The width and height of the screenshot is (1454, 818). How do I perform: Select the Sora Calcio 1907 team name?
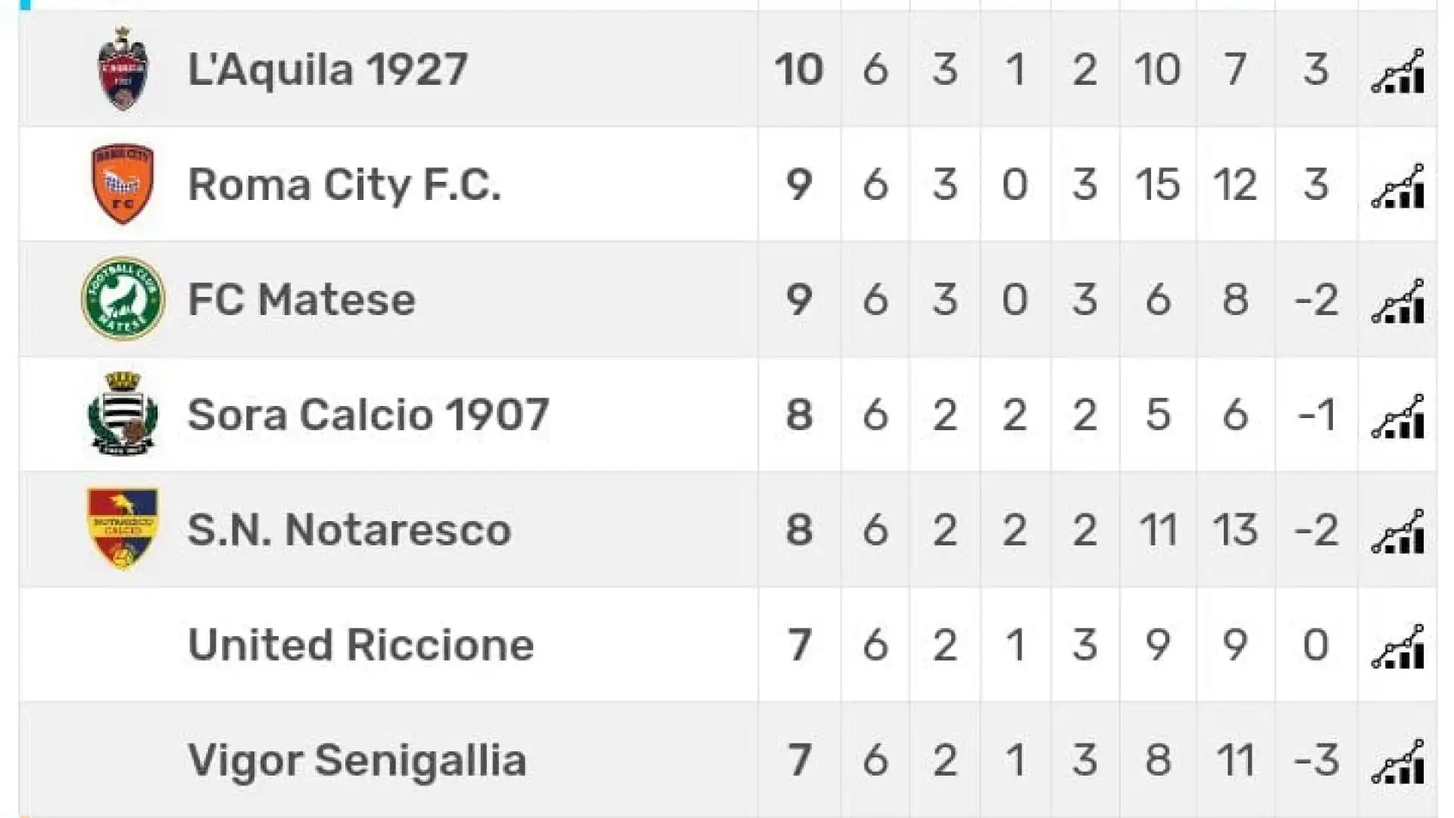click(368, 415)
